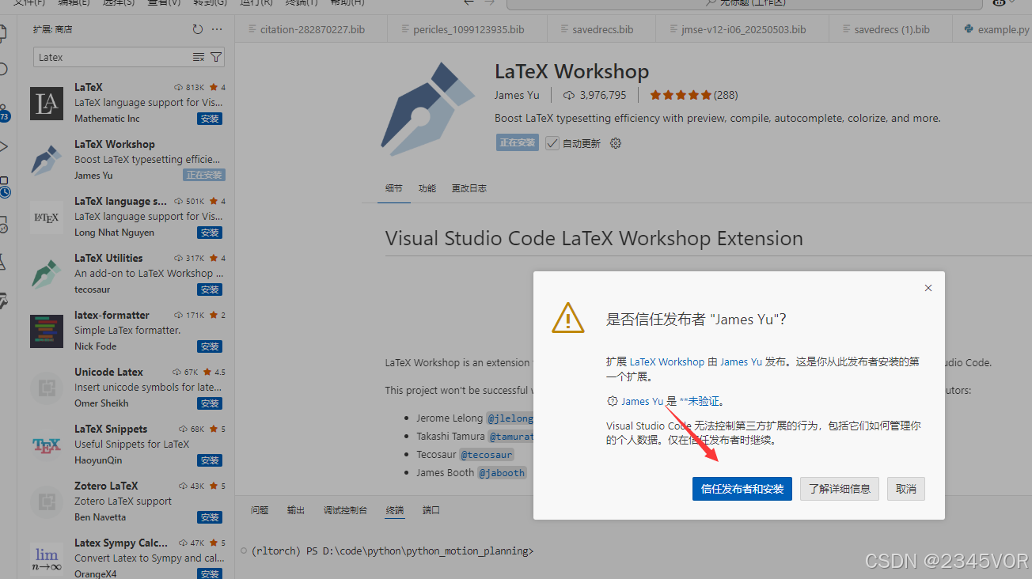Switch to the 终端 terminal panel tab

click(395, 510)
